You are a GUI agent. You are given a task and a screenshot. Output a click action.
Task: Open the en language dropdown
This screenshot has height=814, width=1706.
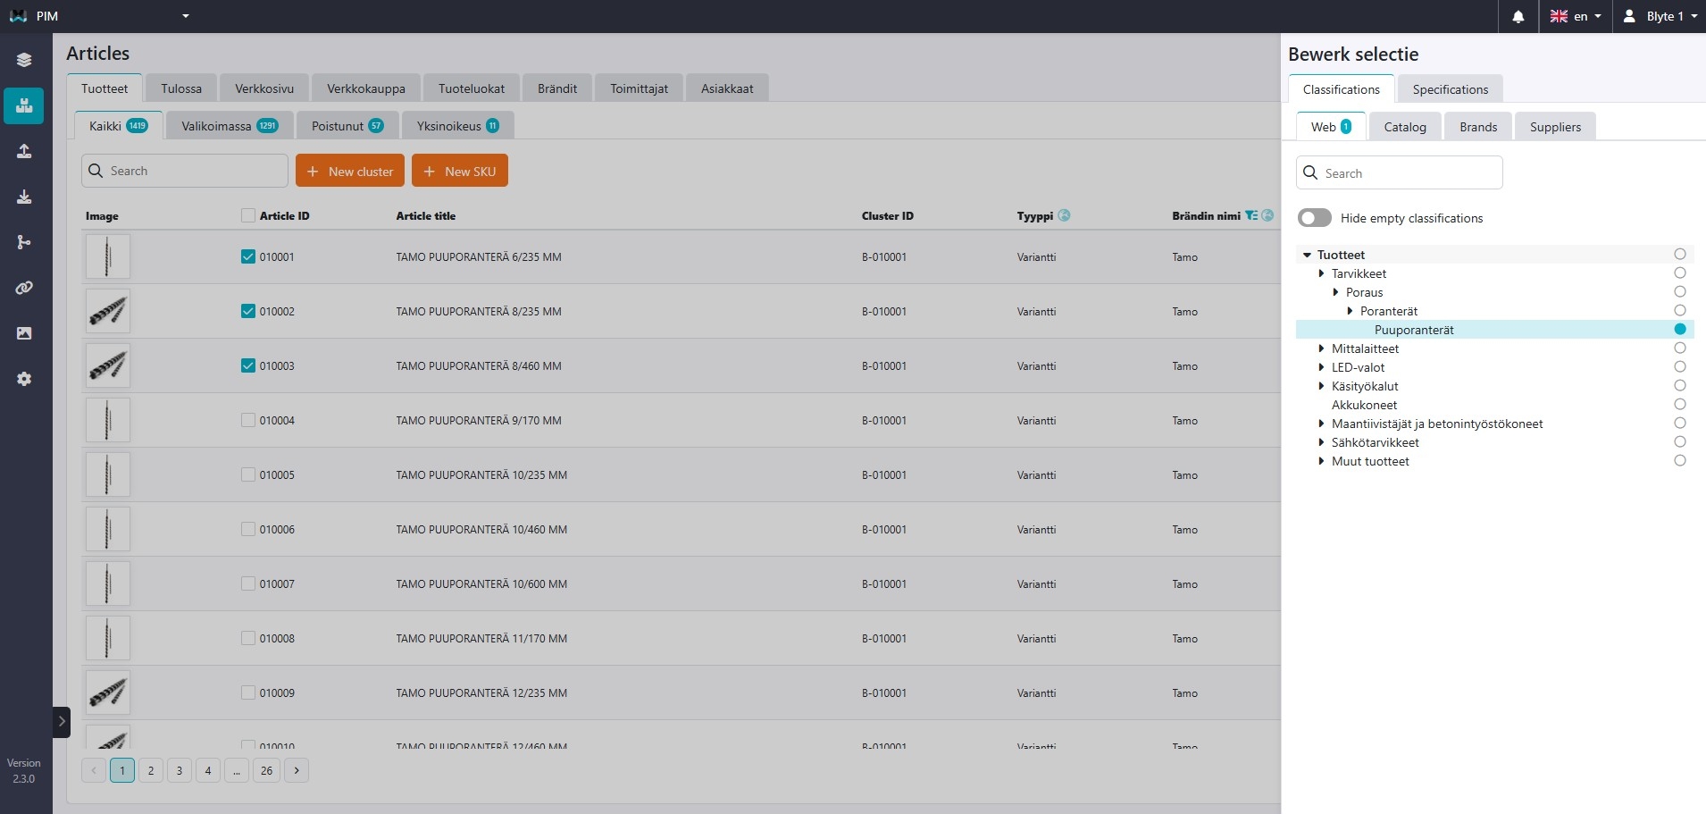[1576, 16]
